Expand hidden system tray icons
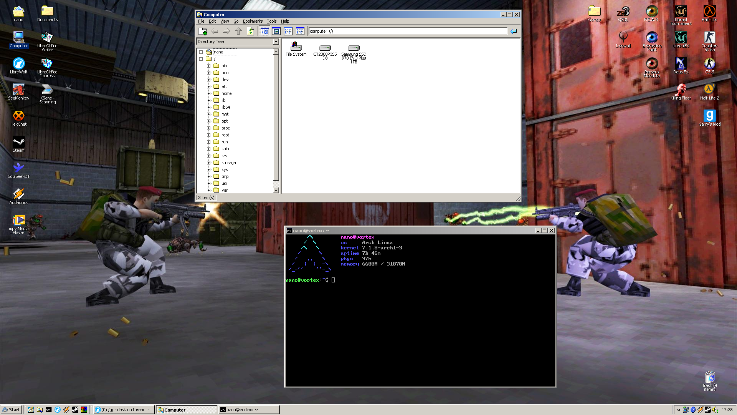Image resolution: width=737 pixels, height=415 pixels. pos(679,410)
